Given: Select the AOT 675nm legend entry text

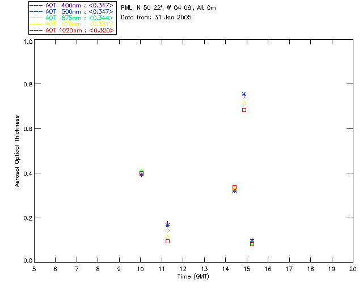Looking at the screenshot, I should [x=79, y=18].
